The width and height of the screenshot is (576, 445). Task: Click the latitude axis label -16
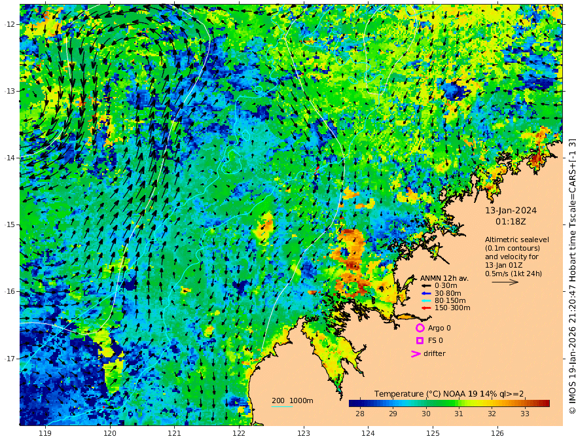[10, 291]
